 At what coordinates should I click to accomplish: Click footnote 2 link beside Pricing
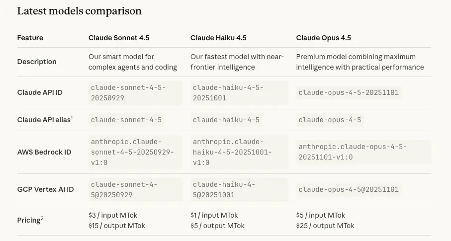pos(42,218)
